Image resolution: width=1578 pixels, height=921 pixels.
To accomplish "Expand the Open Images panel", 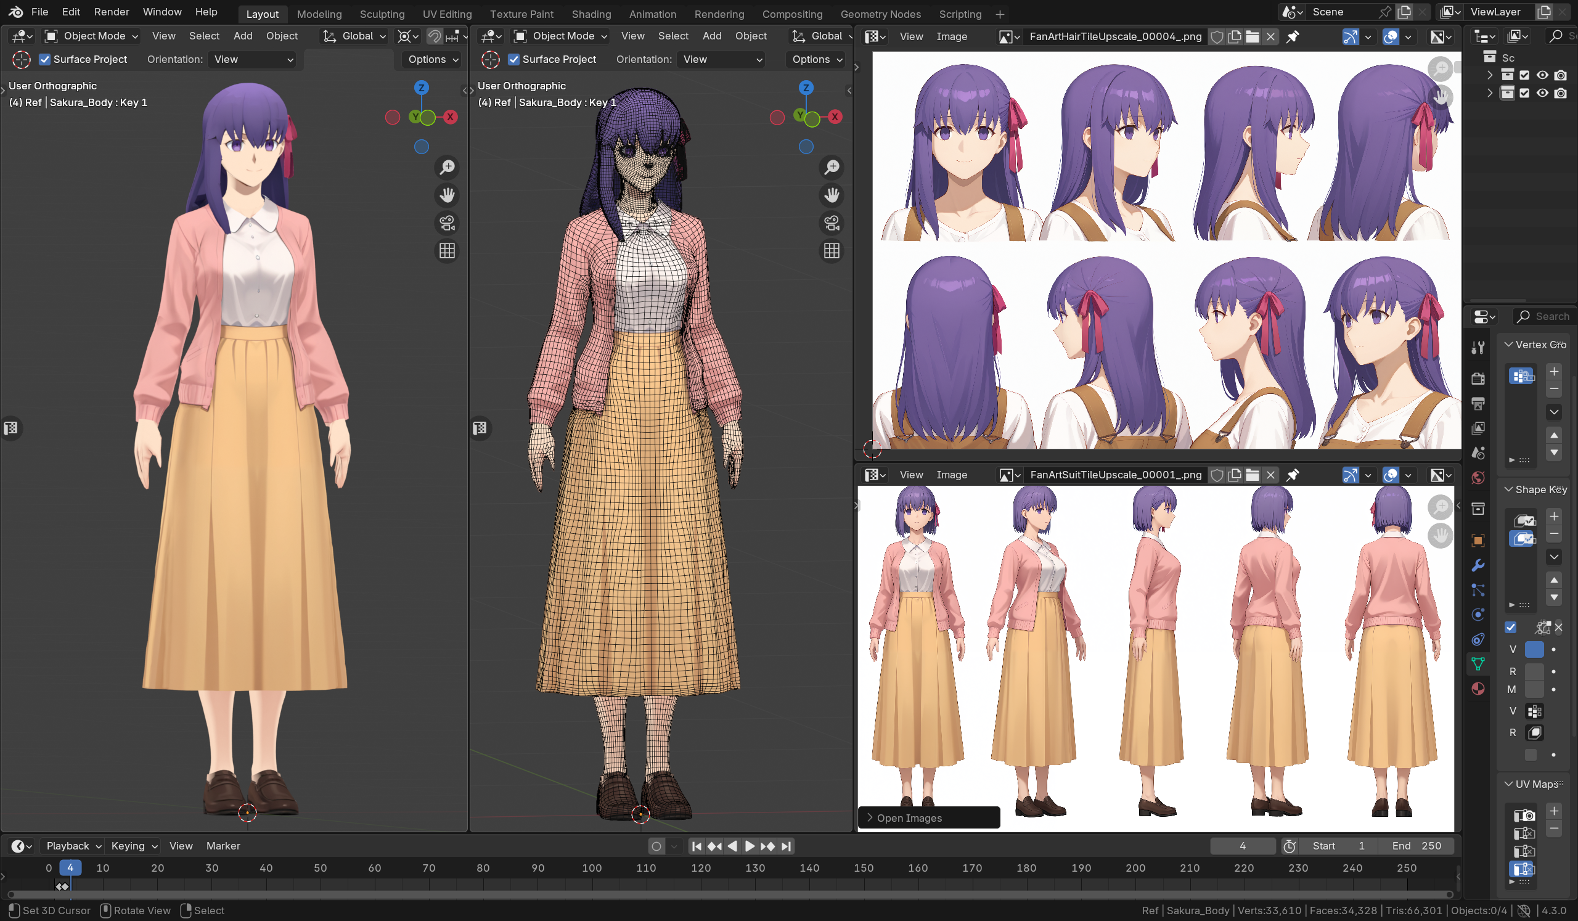I will (x=909, y=818).
